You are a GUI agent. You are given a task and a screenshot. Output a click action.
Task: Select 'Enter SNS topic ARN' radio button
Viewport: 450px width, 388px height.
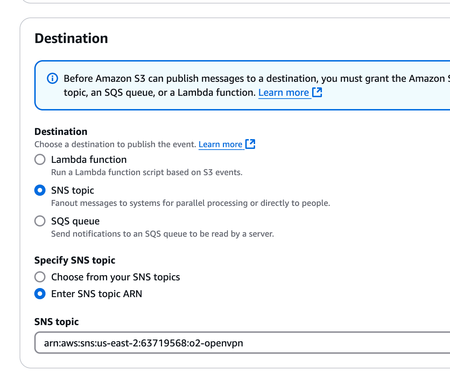tap(40, 294)
